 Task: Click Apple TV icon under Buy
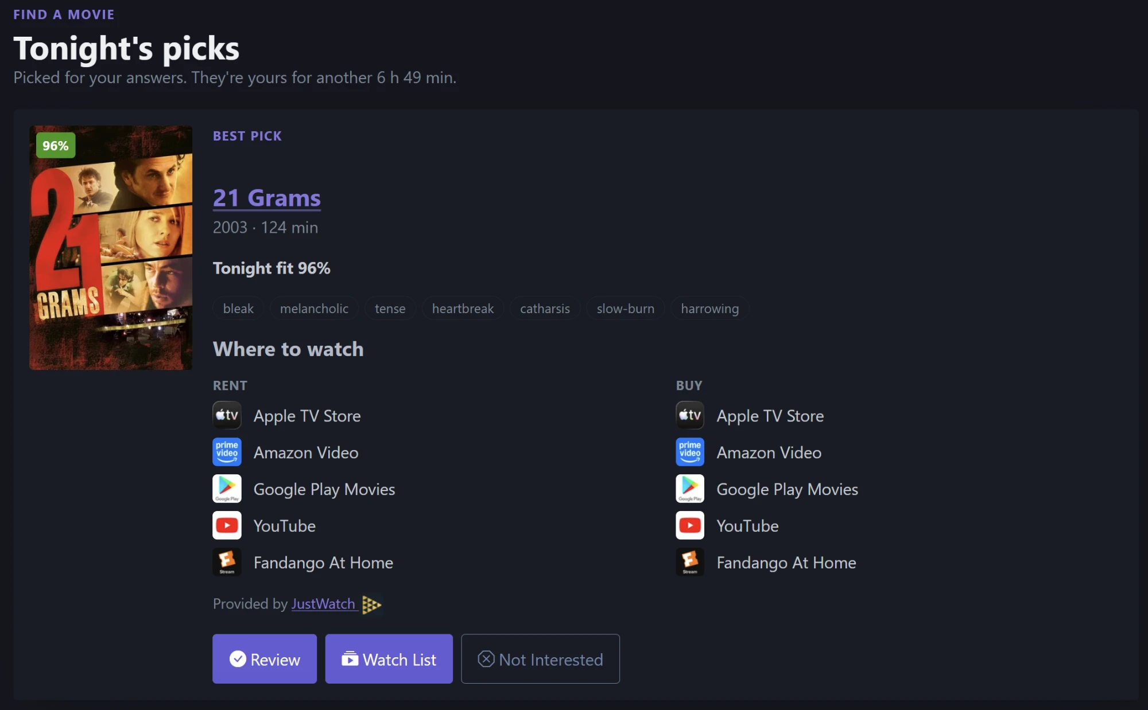pyautogui.click(x=690, y=415)
